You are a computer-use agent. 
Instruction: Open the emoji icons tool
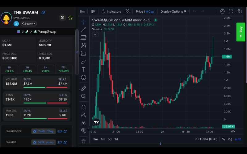point(83,77)
